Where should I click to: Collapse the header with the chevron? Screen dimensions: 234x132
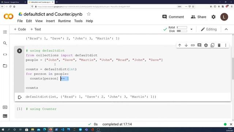pos(226,29)
